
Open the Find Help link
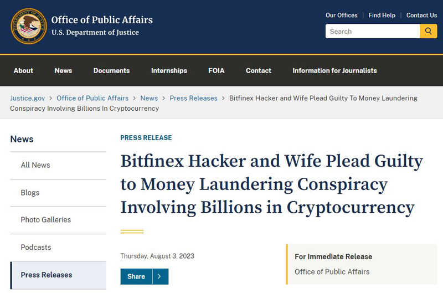382,16
